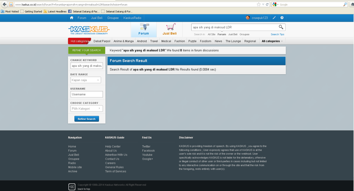Open Twitter link under Find Us
354x191 pixels.
146,146
